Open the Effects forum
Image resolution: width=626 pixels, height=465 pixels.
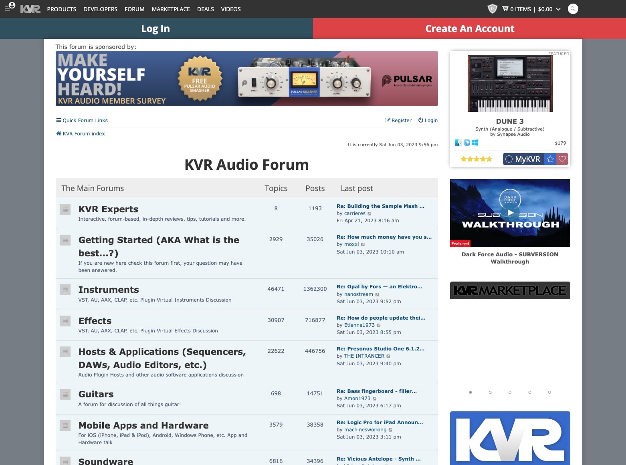coord(95,320)
